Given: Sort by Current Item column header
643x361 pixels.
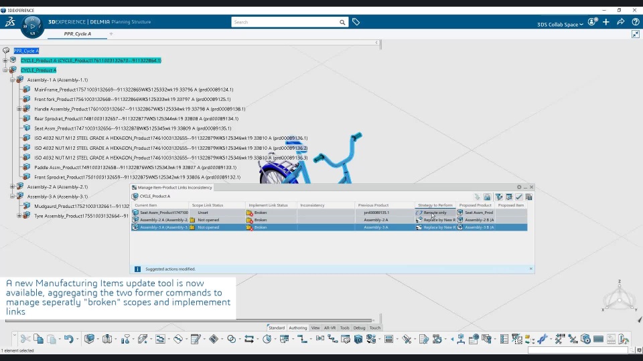Looking at the screenshot, I should pyautogui.click(x=160, y=205).
